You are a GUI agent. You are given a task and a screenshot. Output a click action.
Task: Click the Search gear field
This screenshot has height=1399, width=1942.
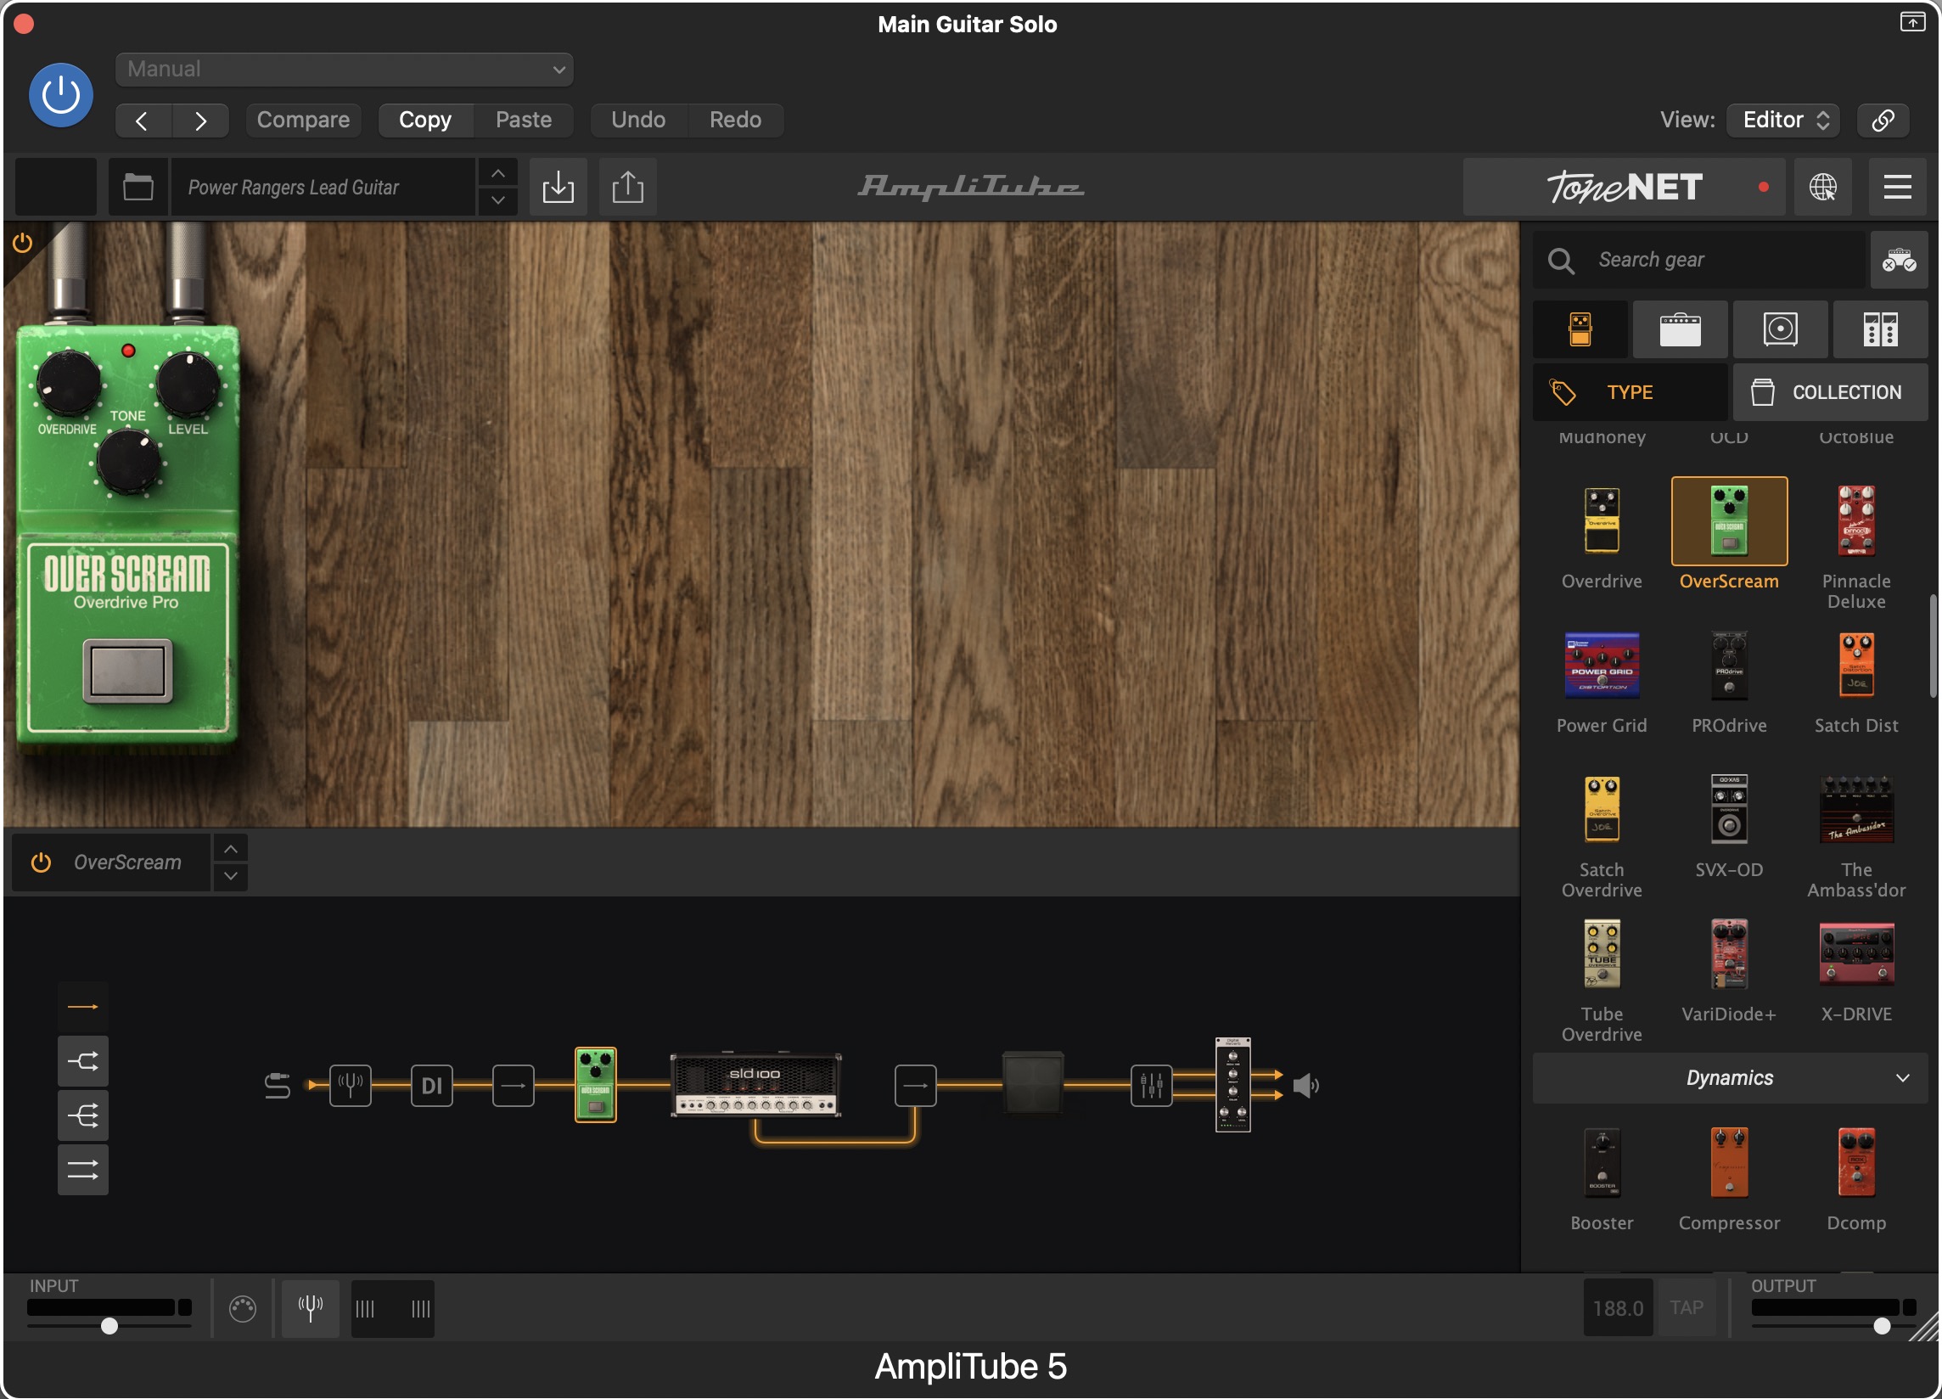[1698, 260]
